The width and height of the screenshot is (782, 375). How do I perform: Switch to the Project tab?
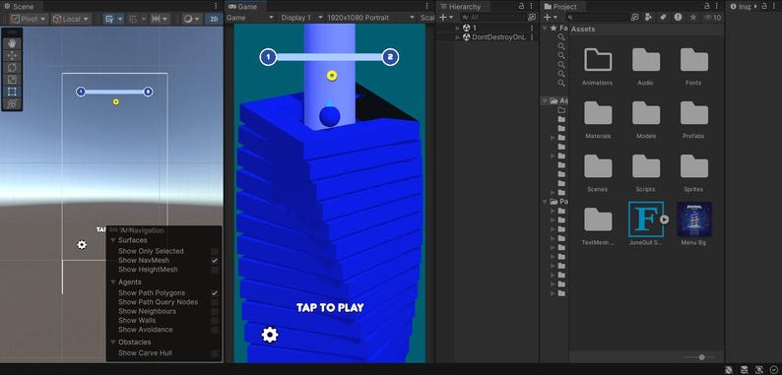point(561,7)
